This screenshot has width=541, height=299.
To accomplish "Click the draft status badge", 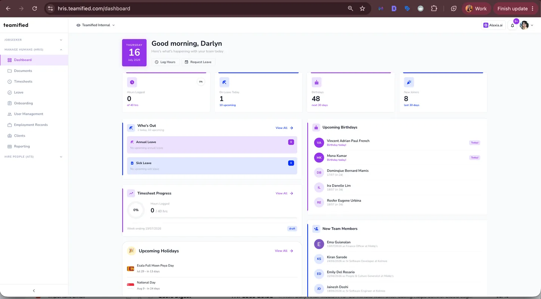I will click(x=292, y=229).
